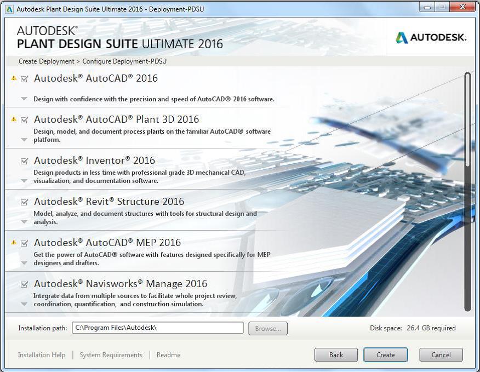Open the Installation Help link

point(41,354)
